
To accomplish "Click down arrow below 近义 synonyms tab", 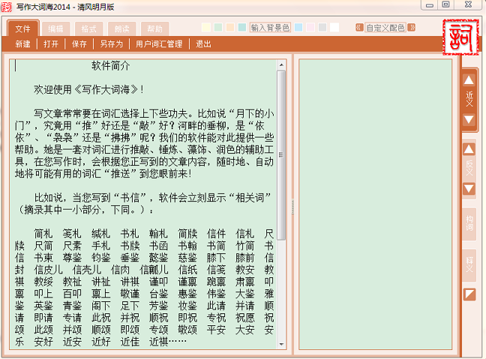I will click(469, 119).
